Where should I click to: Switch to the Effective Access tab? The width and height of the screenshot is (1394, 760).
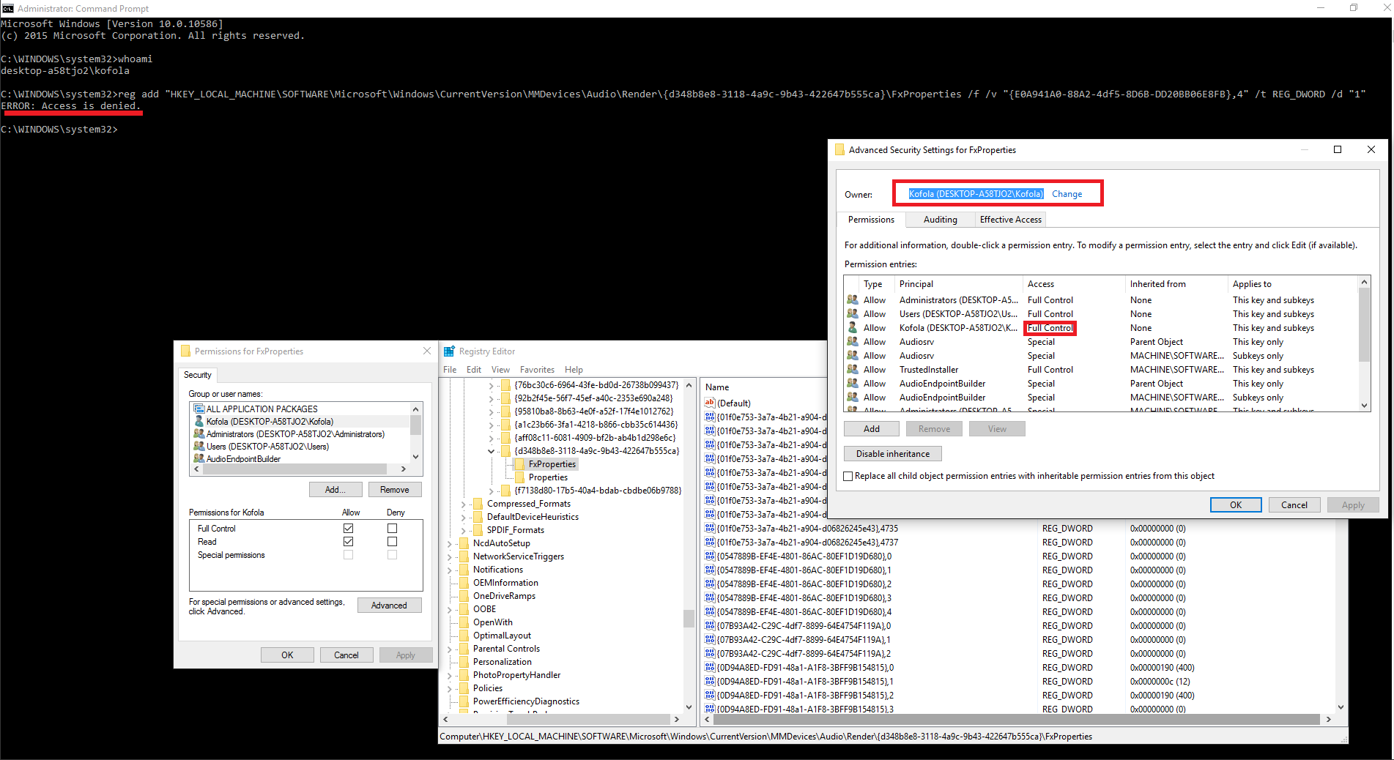1010,220
